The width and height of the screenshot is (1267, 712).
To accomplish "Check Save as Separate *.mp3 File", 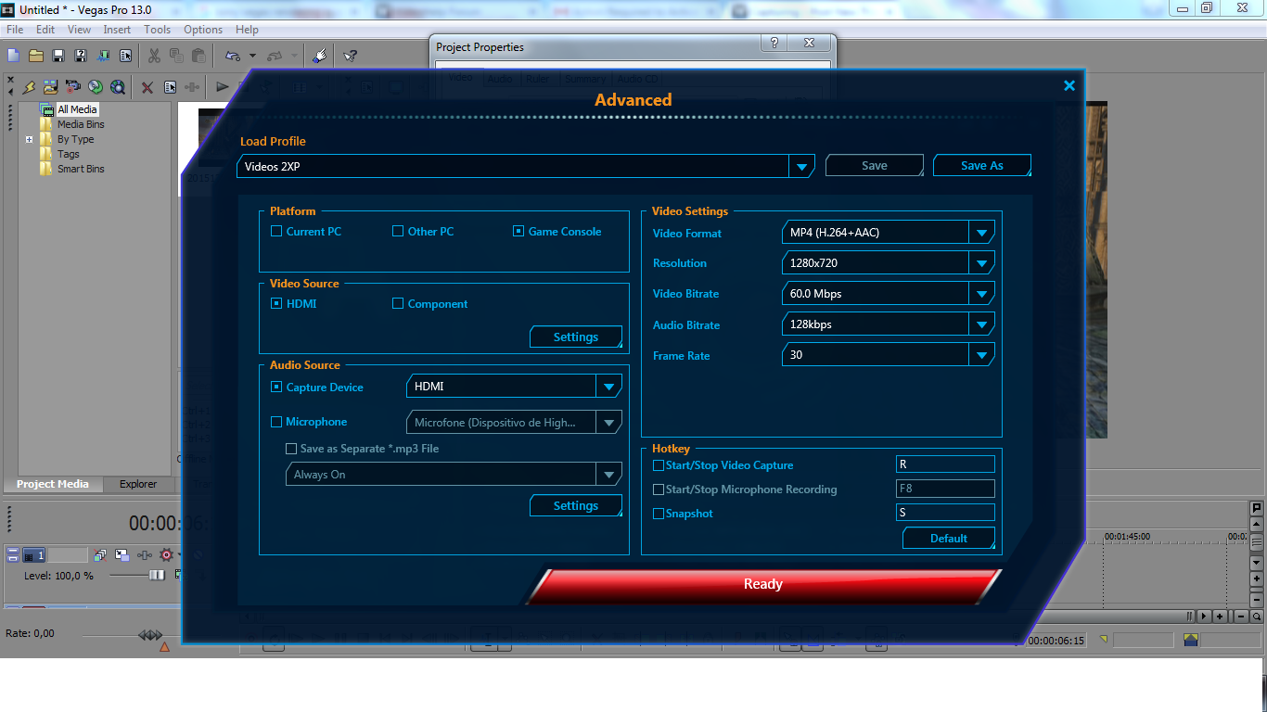I will click(x=291, y=449).
